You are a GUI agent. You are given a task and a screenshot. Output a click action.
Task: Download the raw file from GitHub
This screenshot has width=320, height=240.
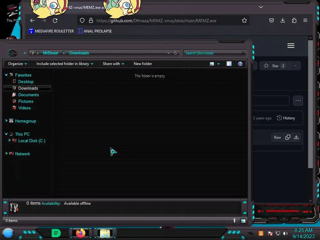pyautogui.click(x=296, y=137)
